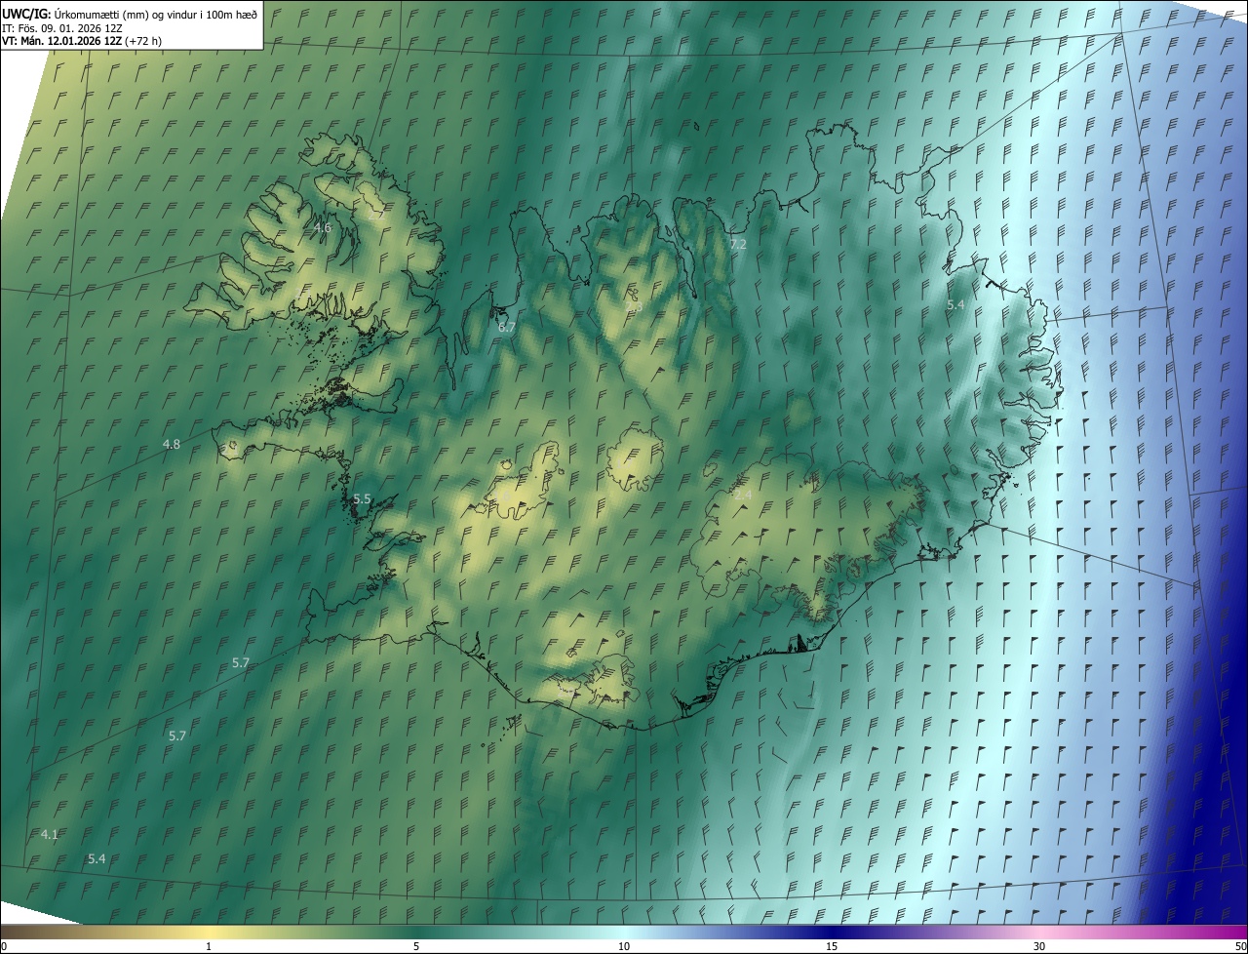Click the 6.7 value label on the map
This screenshot has height=954, width=1248.
[x=507, y=327]
